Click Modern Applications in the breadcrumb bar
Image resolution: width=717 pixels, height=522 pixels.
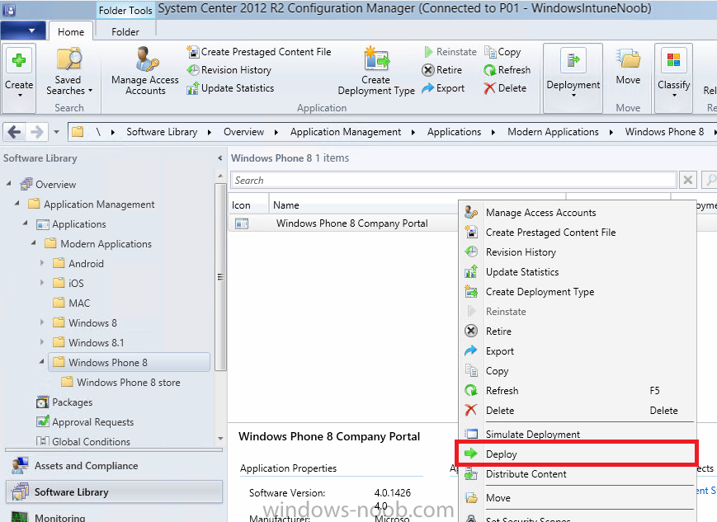click(553, 132)
